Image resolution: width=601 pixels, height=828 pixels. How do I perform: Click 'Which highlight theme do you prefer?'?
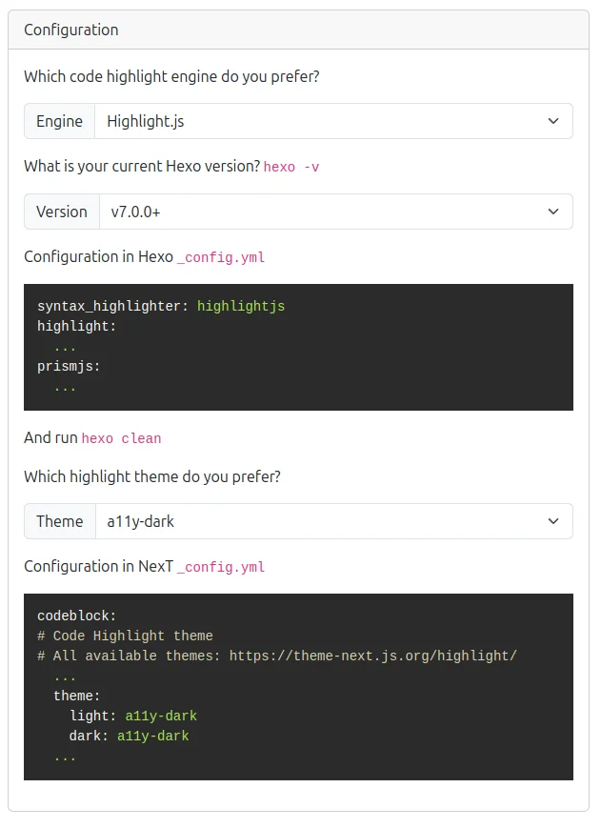(x=152, y=476)
